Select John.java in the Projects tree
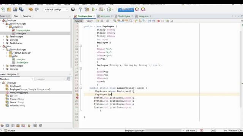This screenshot has width=243, height=136. [21, 59]
